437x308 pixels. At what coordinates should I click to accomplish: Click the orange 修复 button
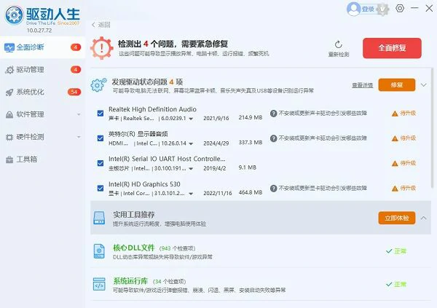(397, 84)
